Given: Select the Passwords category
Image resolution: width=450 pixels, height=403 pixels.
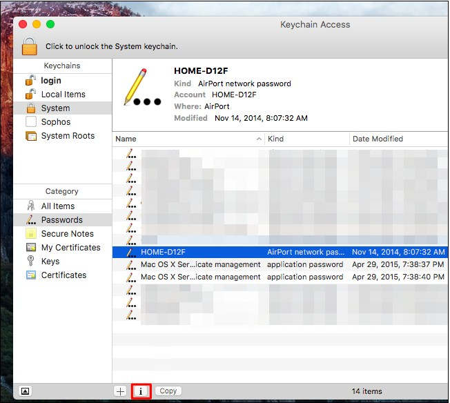Looking at the screenshot, I should pos(63,220).
